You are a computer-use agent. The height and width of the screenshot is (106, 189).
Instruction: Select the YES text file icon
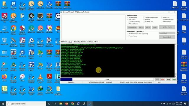pyautogui.click(x=184, y=41)
